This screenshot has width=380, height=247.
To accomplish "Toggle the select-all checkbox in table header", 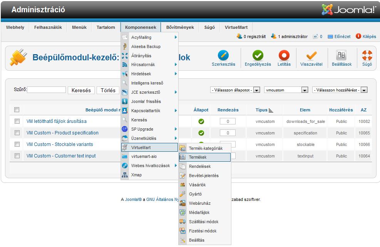I will point(17,110).
